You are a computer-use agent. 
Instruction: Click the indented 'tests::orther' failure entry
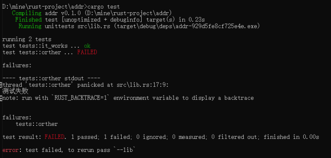click(x=37, y=124)
